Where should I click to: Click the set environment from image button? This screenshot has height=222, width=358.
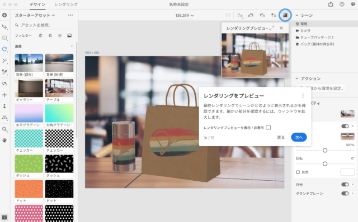pos(321,88)
